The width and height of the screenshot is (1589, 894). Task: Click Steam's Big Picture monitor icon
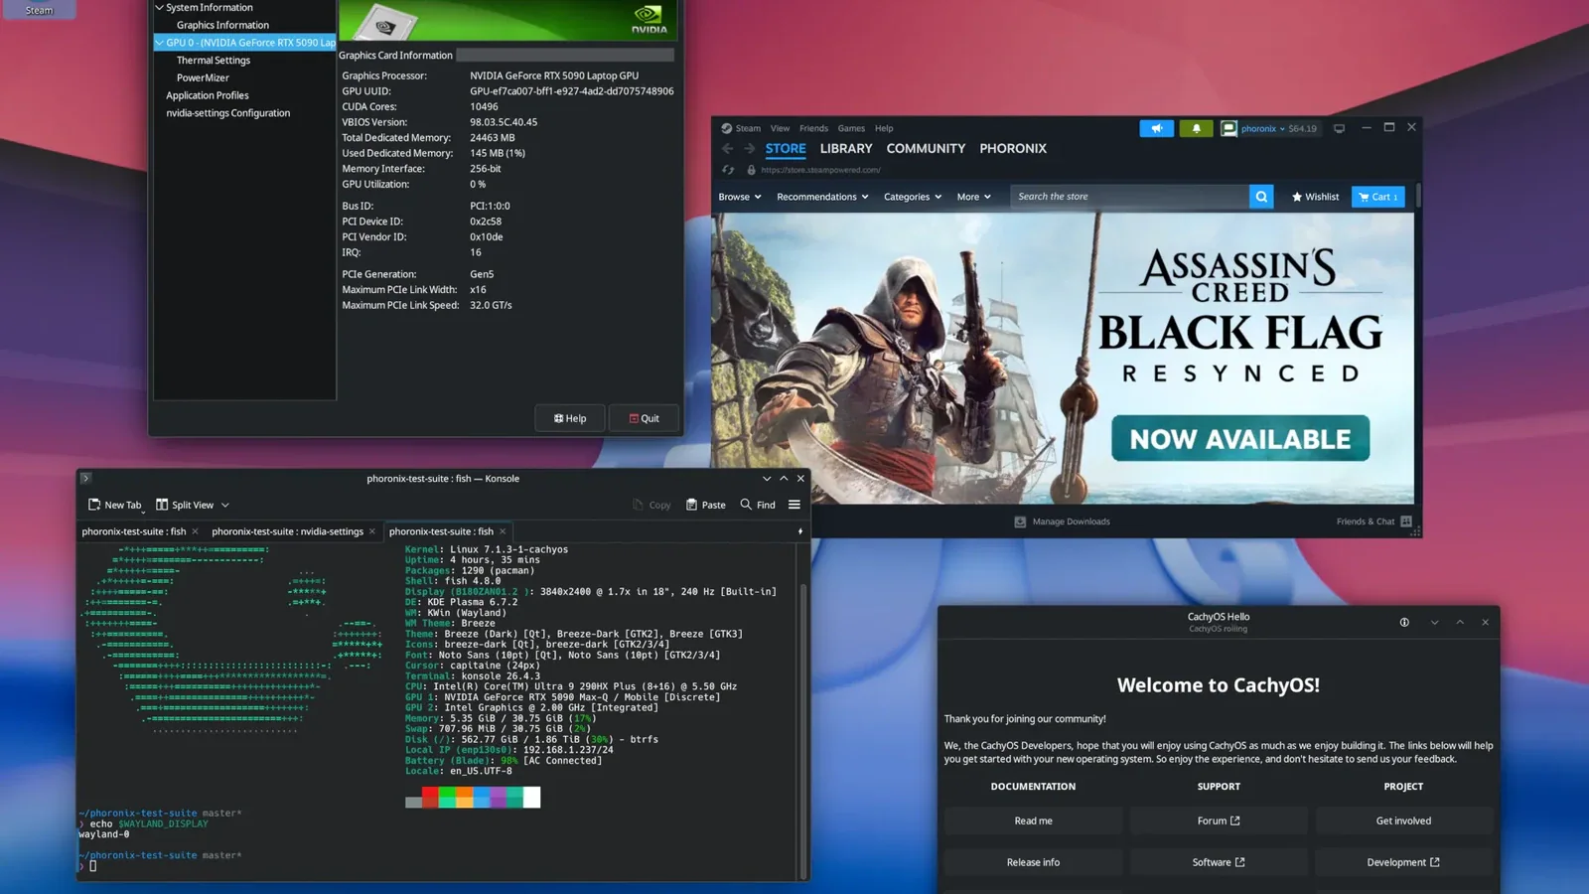(x=1339, y=128)
